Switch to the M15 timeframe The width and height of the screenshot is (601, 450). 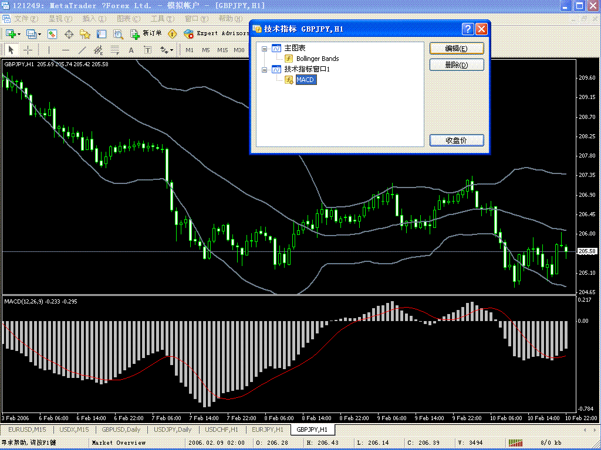tap(222, 50)
